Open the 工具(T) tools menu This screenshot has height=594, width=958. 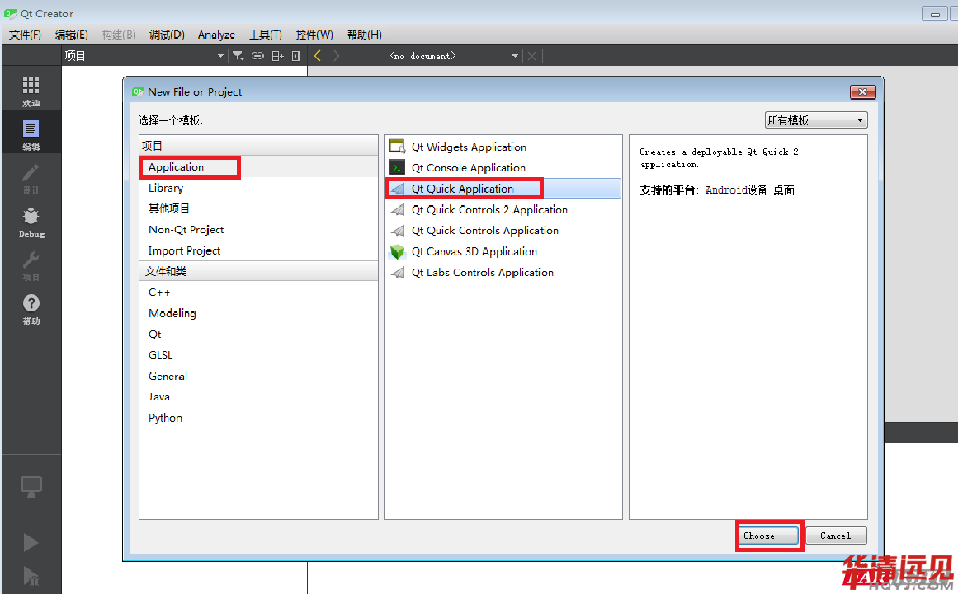pos(265,35)
